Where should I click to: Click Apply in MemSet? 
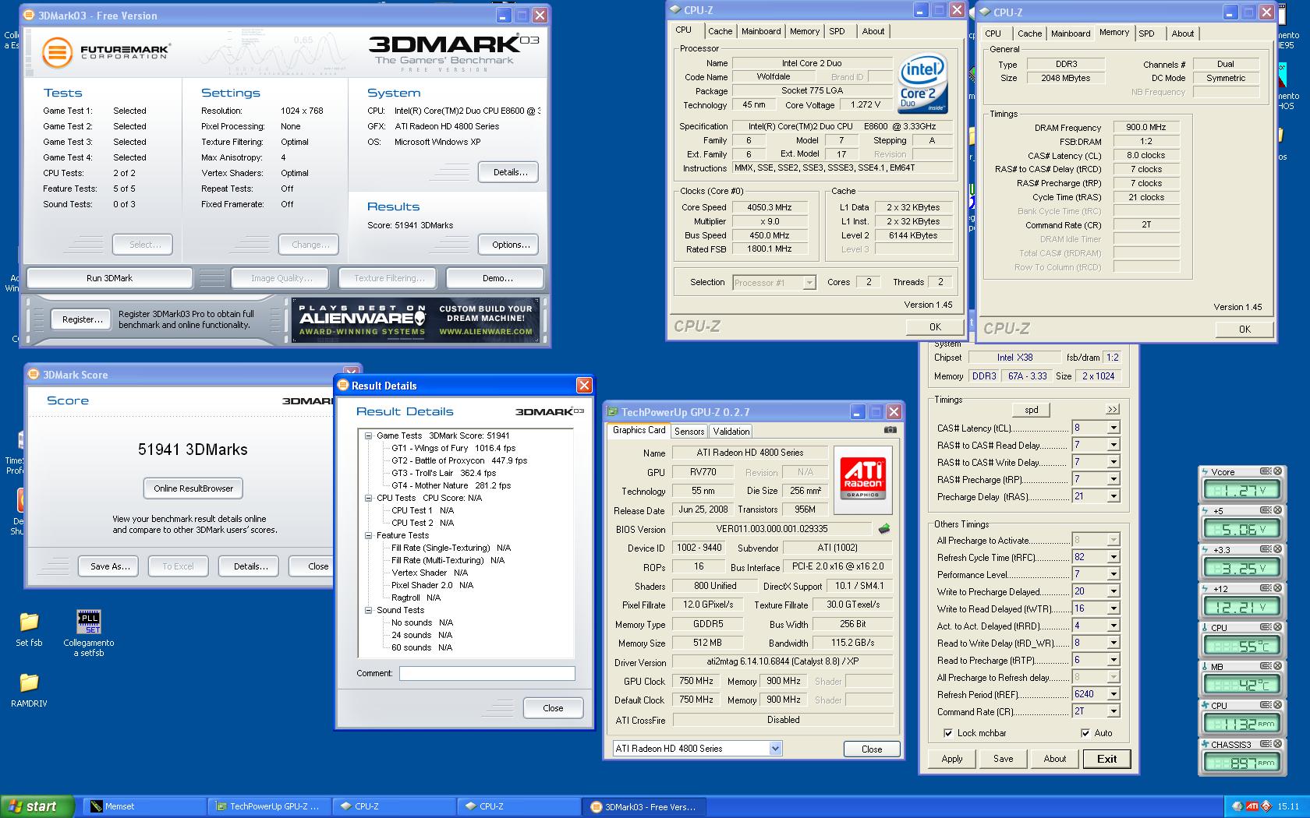[952, 759]
